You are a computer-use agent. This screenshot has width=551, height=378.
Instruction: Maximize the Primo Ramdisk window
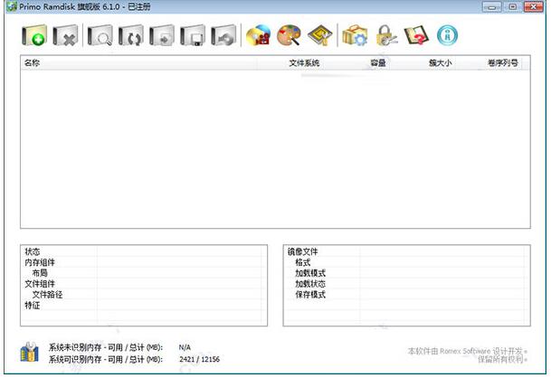(x=513, y=6)
